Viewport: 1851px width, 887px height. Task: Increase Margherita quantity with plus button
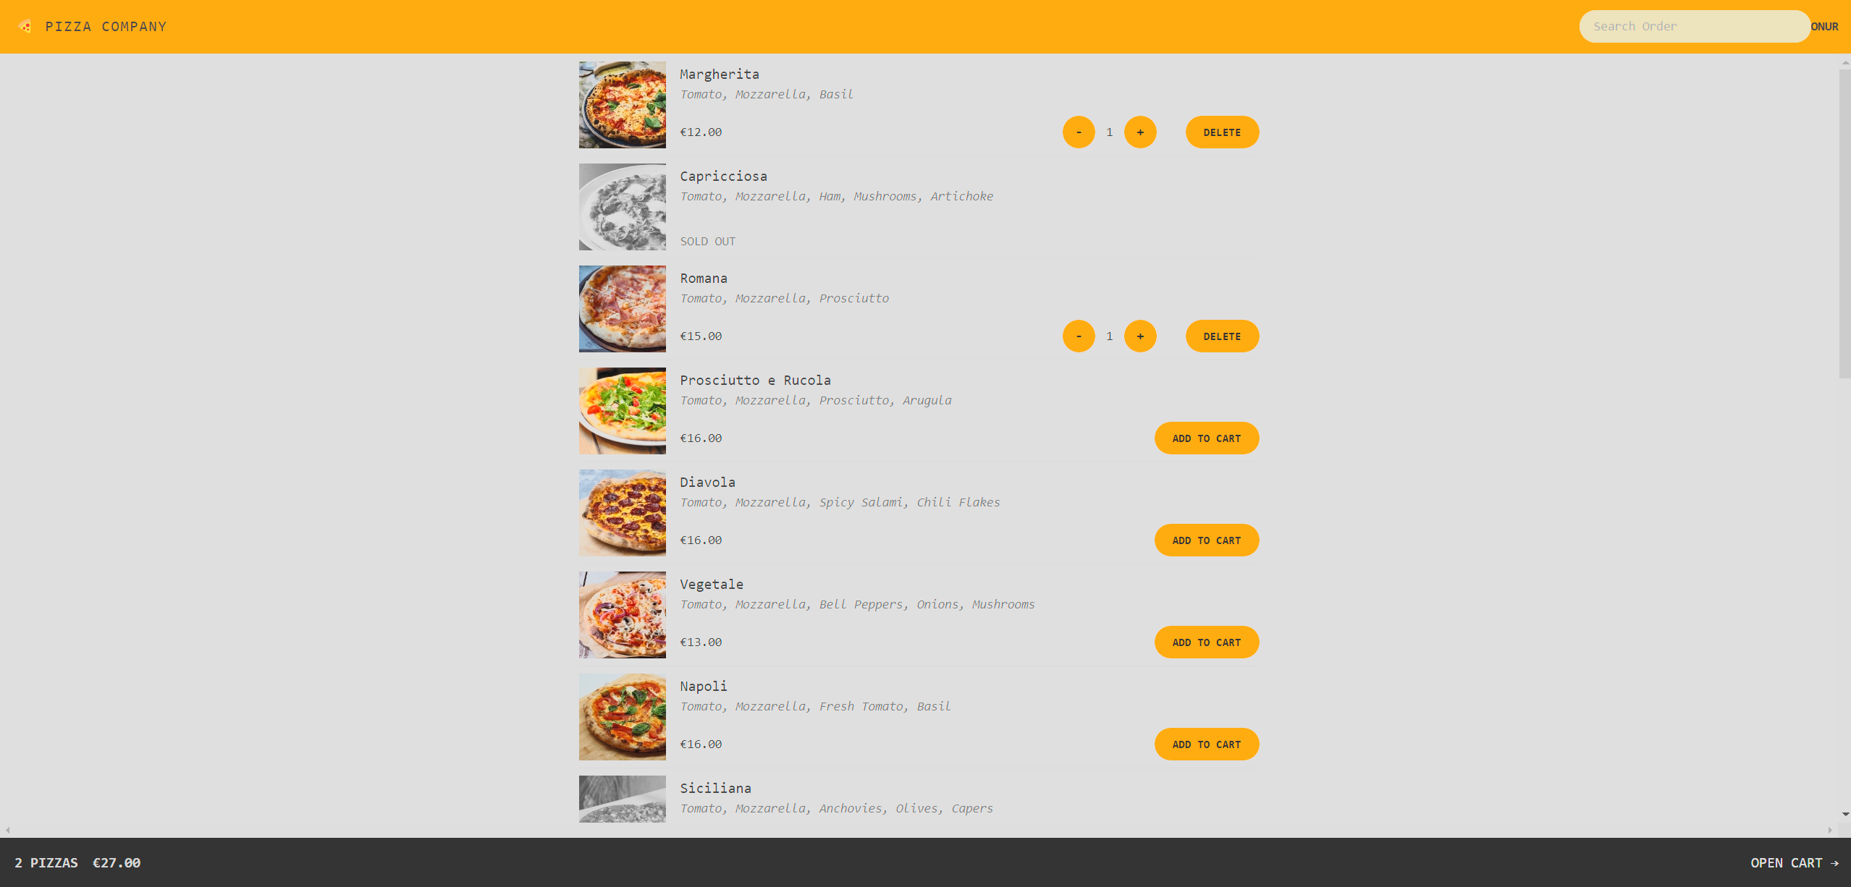(1140, 132)
